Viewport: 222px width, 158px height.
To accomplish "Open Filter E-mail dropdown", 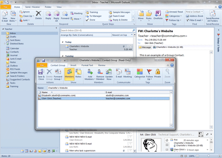I will point(194,20).
